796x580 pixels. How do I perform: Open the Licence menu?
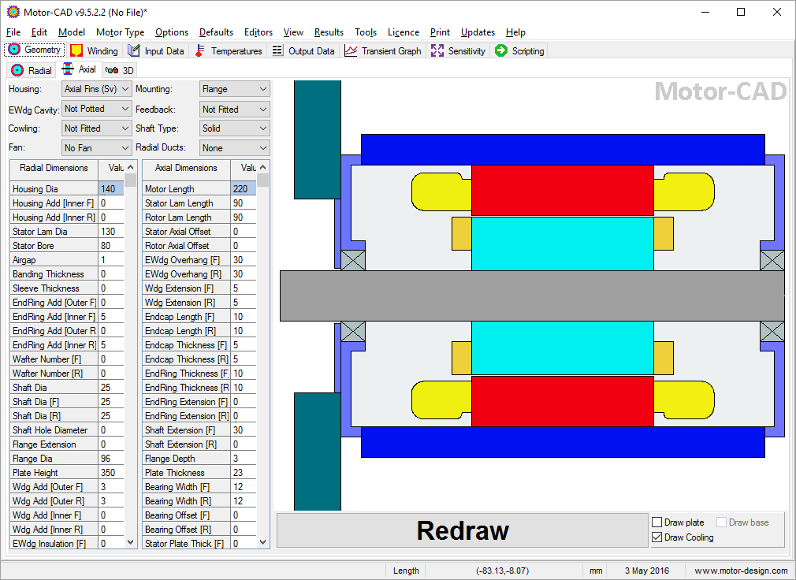(x=404, y=32)
